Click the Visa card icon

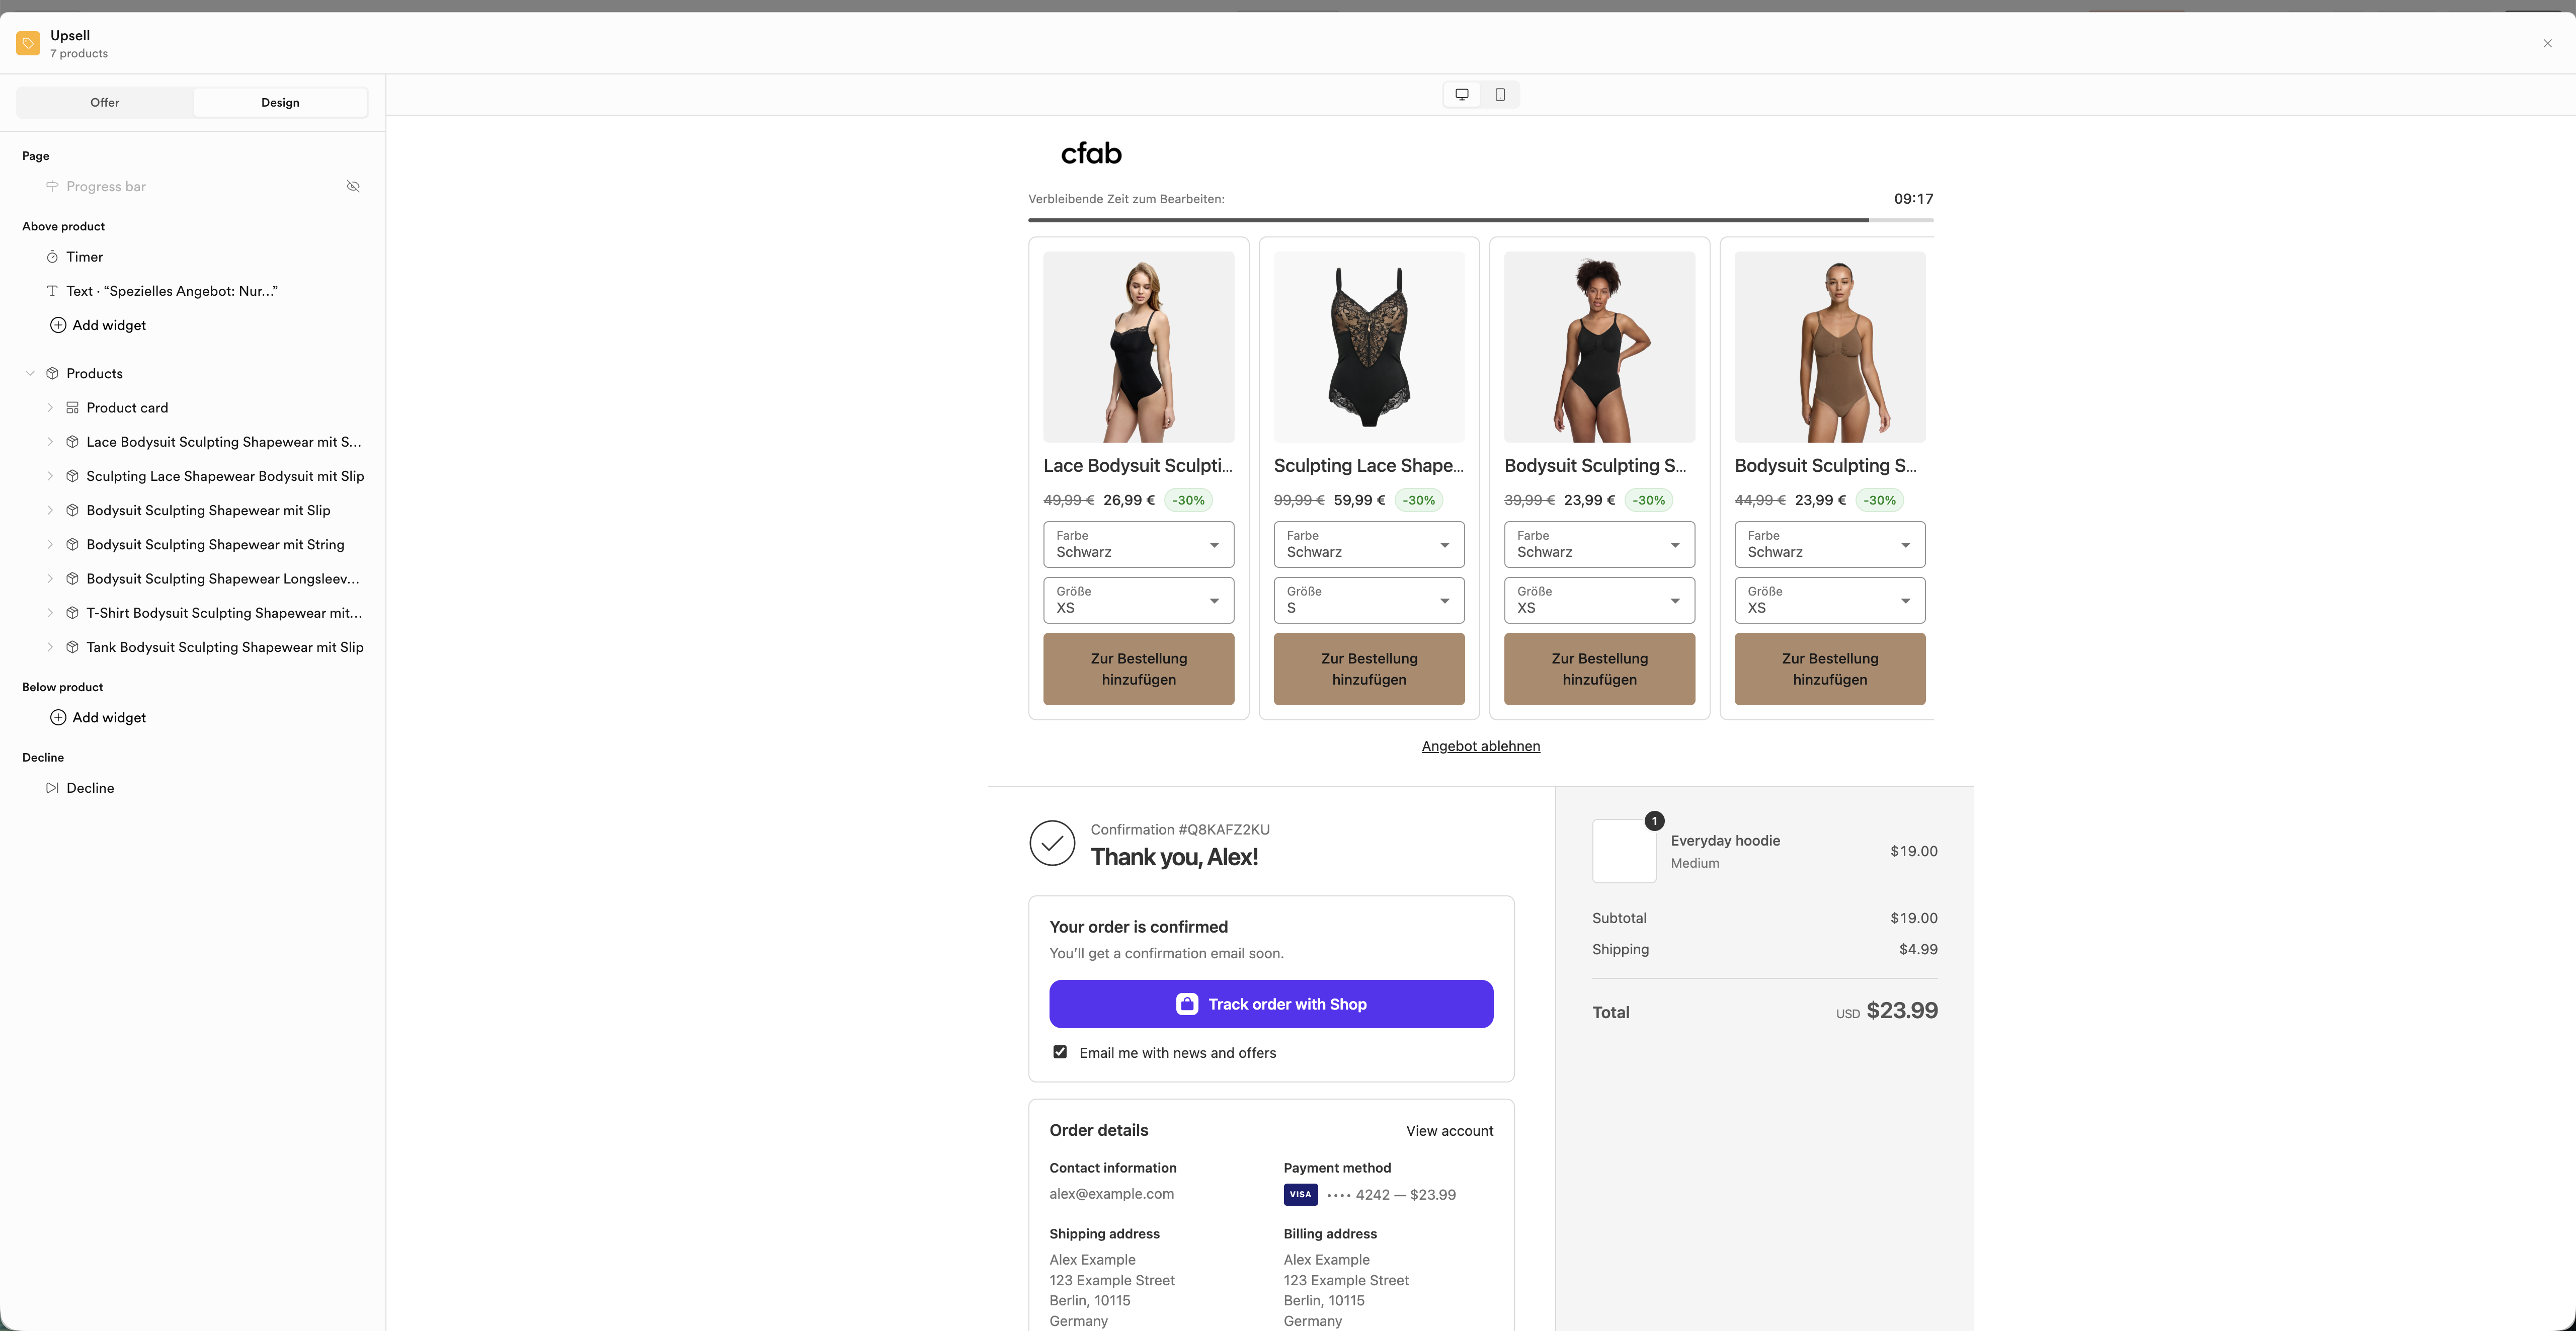(1300, 1194)
